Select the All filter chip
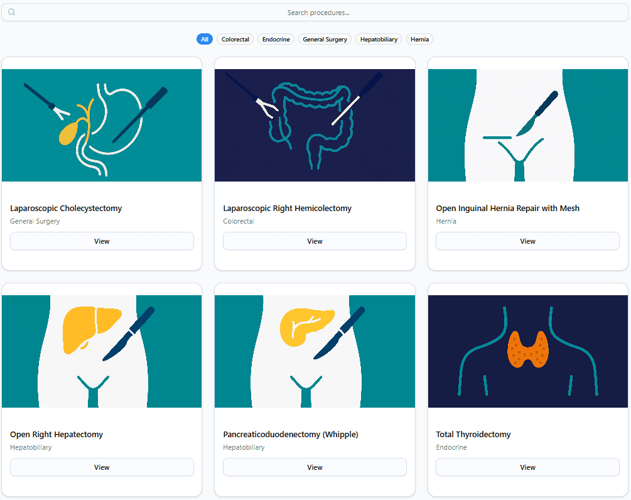 (x=205, y=39)
